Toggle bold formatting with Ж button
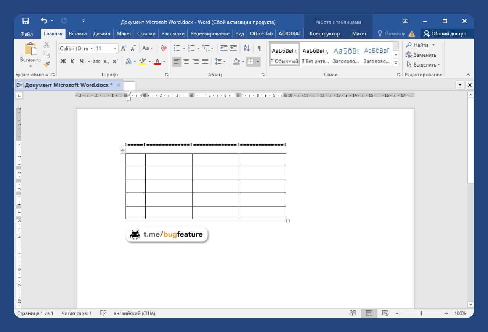The height and width of the screenshot is (332, 488). (x=63, y=61)
